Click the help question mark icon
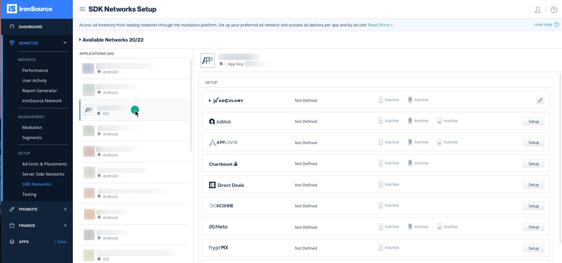The image size is (562, 263). (x=554, y=10)
